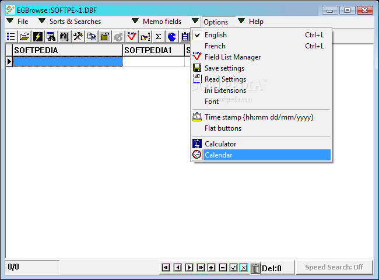Click the yellow clipboard toolbar icon
Viewport: 379px width, 280px height.
(x=185, y=37)
